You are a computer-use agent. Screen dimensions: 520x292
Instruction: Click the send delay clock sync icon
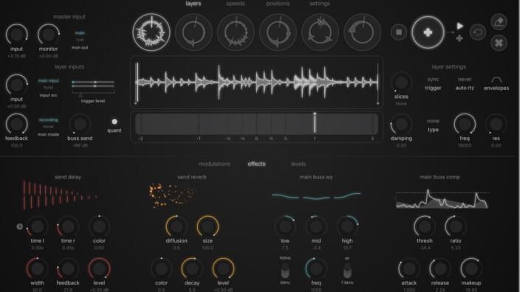tap(19, 226)
